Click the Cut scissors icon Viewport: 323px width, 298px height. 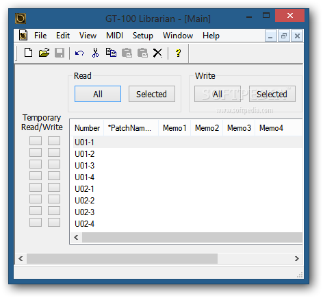point(95,53)
